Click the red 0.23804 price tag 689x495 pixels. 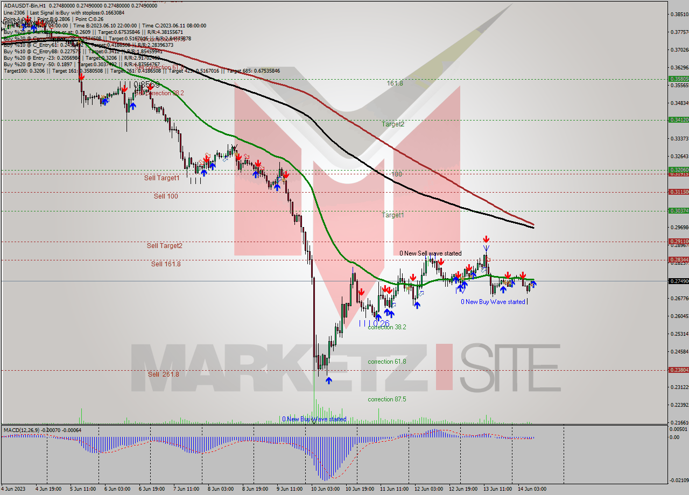[678, 370]
